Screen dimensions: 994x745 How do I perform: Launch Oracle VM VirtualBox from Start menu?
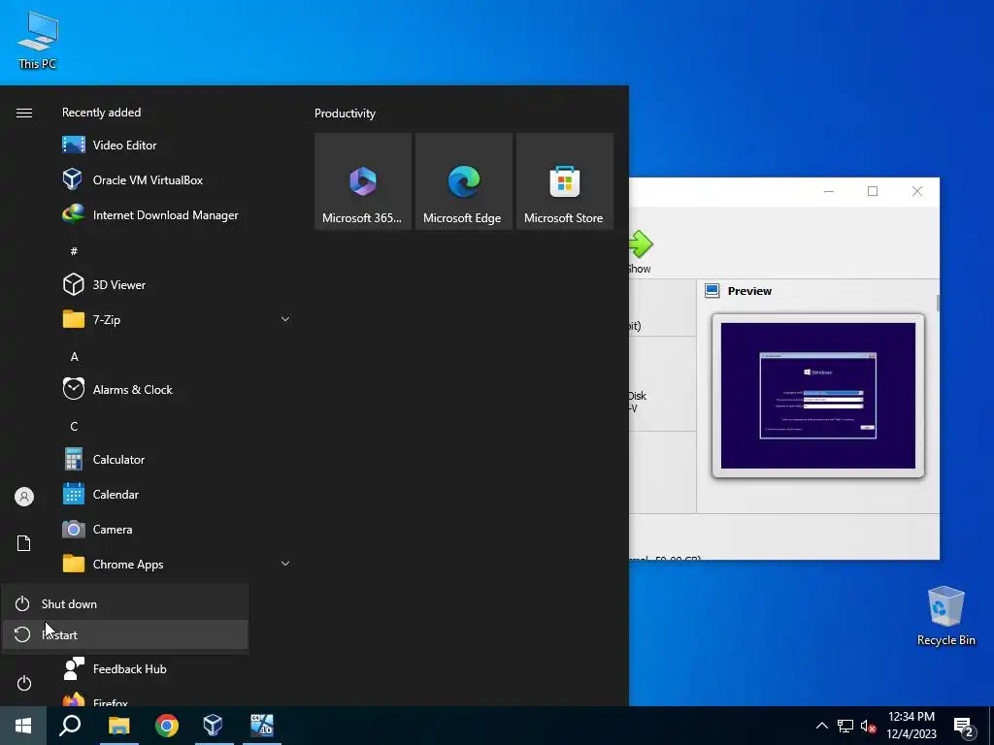[x=176, y=179]
